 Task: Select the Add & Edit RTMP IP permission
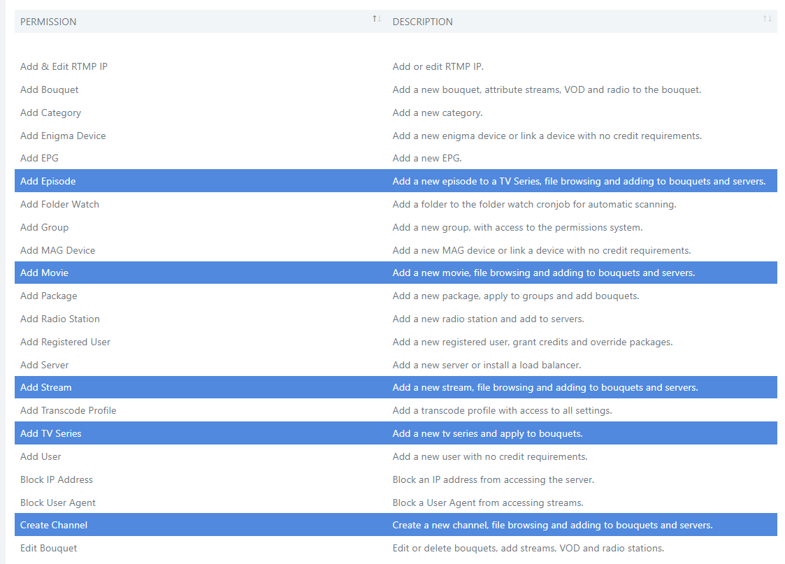[x=396, y=66]
